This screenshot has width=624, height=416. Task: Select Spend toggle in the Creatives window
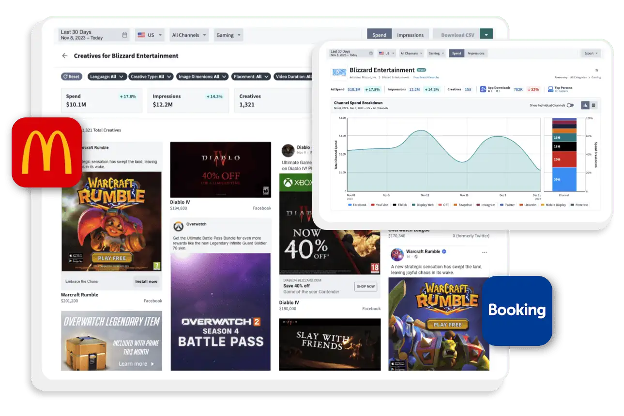pyautogui.click(x=379, y=35)
